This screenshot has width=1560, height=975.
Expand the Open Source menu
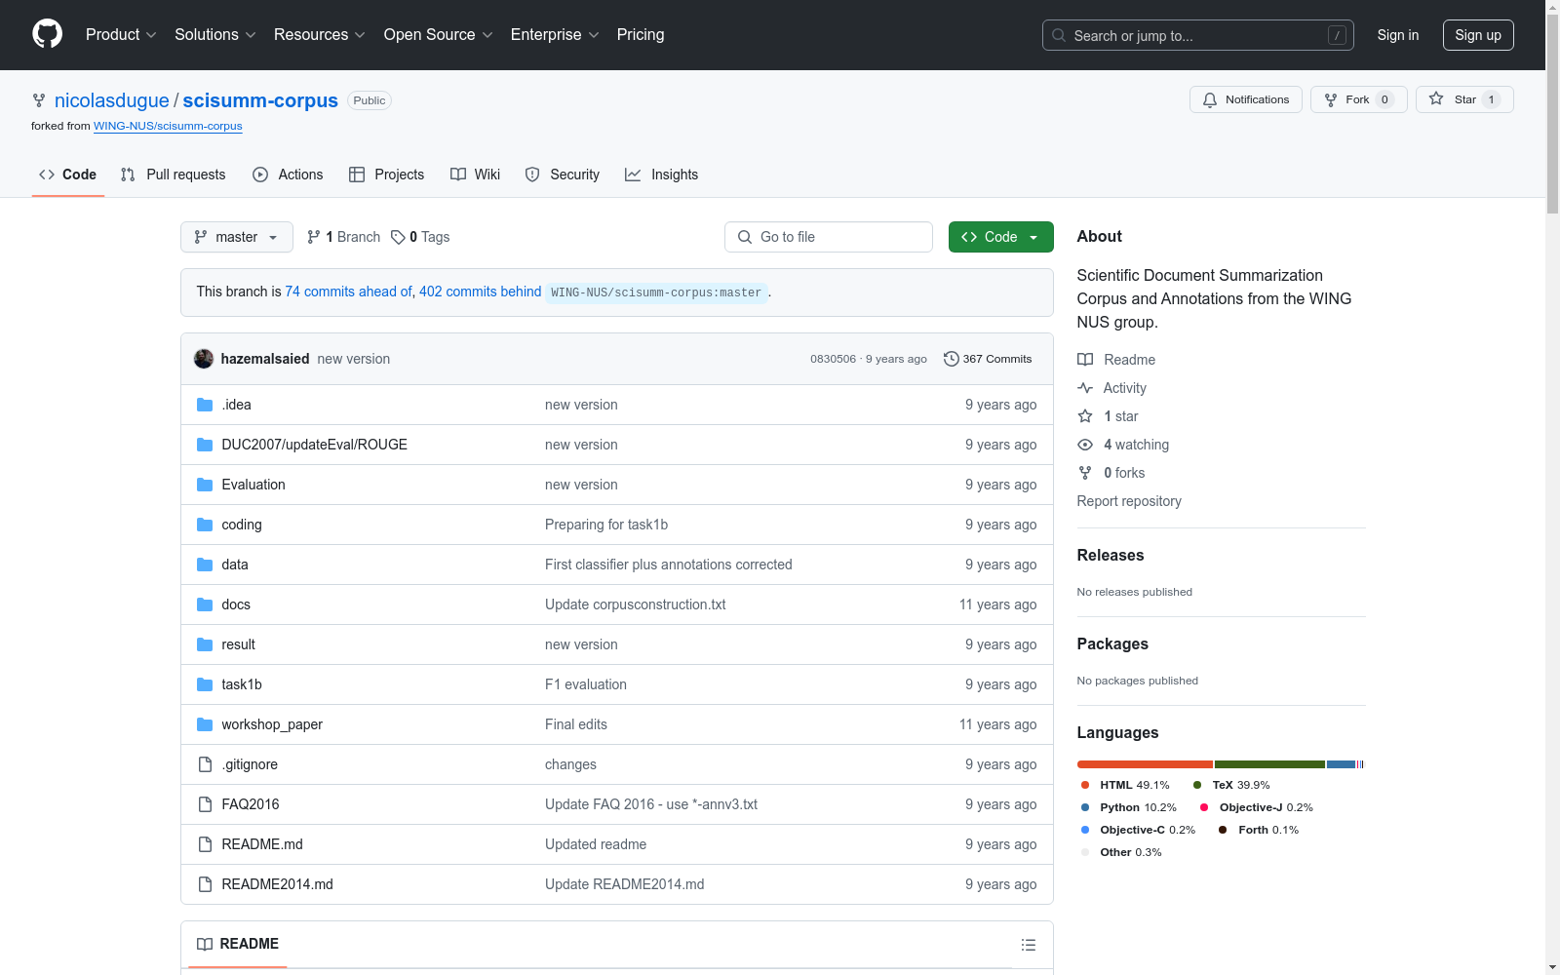click(x=439, y=35)
